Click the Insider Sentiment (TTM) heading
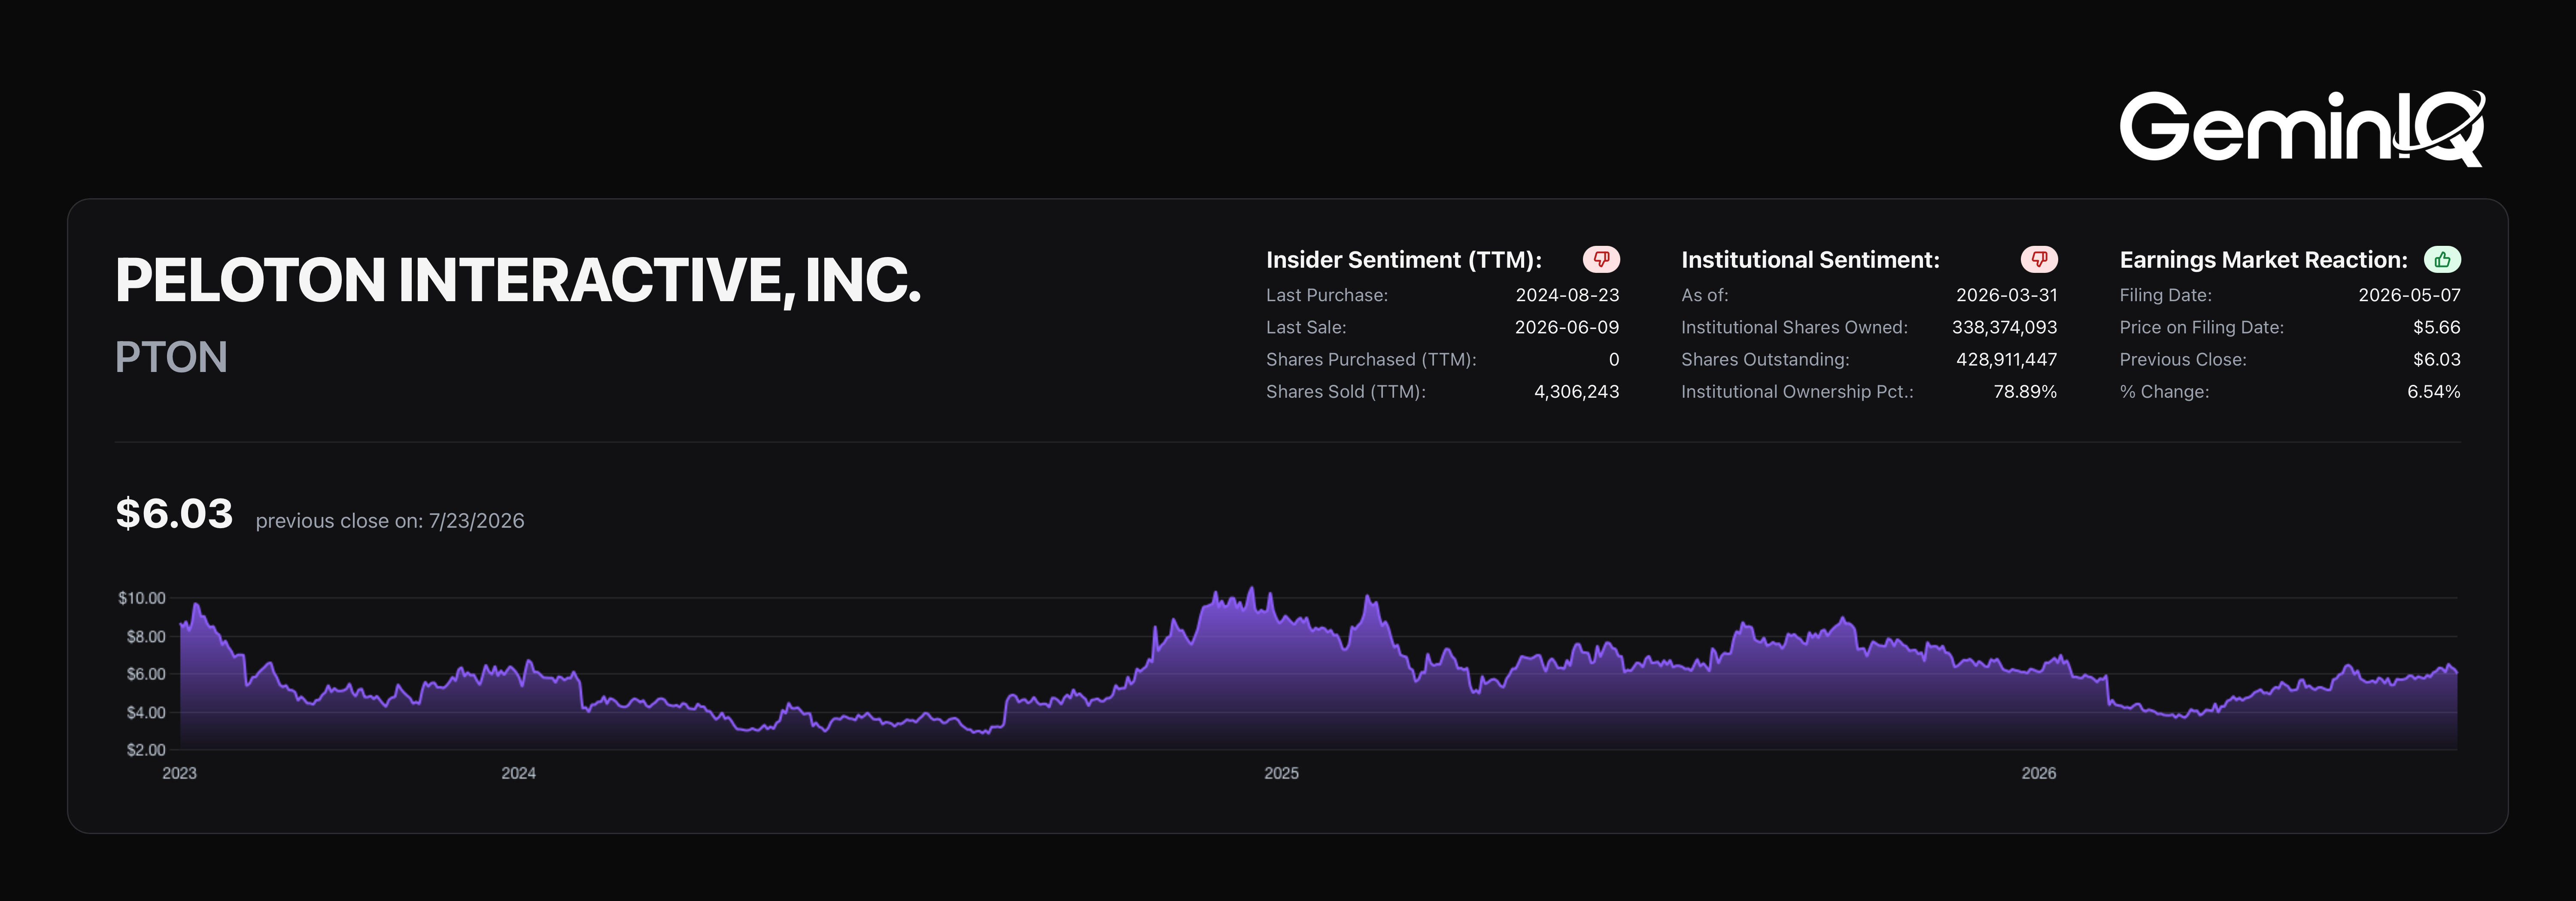Viewport: 2576px width, 901px height. 1404,260
